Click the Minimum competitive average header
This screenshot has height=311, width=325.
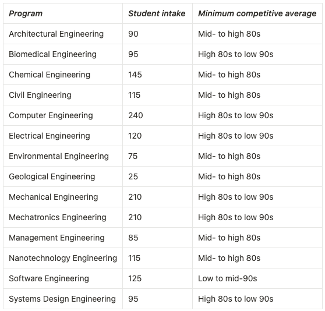pyautogui.click(x=257, y=13)
